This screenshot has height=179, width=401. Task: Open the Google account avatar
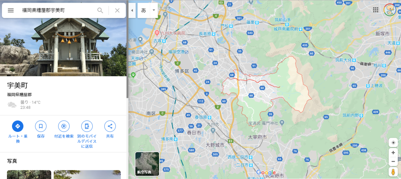pyautogui.click(x=390, y=10)
